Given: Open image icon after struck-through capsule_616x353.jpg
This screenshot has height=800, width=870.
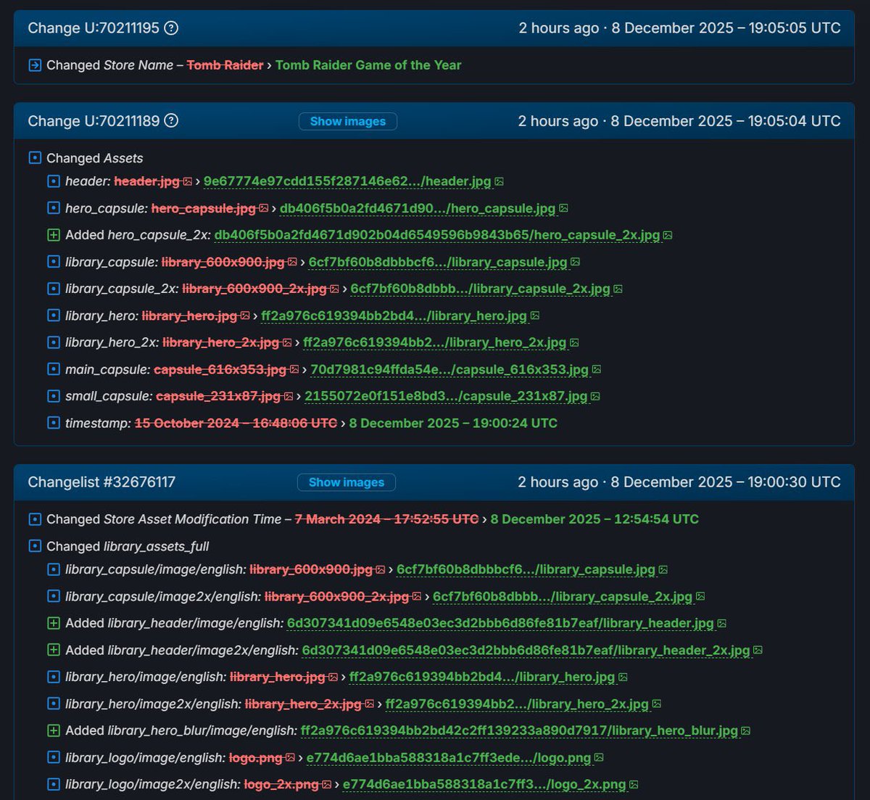Looking at the screenshot, I should tap(294, 369).
